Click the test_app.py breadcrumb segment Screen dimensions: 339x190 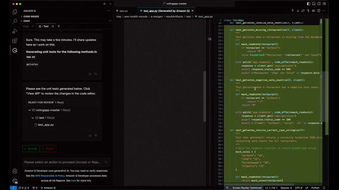tap(203, 17)
